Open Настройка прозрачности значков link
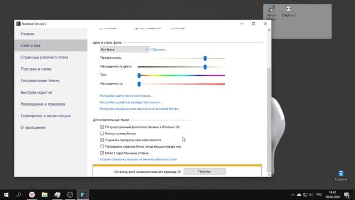 click(x=140, y=109)
